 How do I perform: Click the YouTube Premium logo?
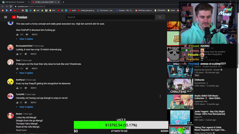(x=20, y=17)
